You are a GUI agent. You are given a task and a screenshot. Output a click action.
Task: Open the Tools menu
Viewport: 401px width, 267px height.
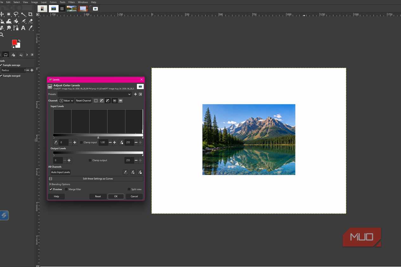(62, 2)
